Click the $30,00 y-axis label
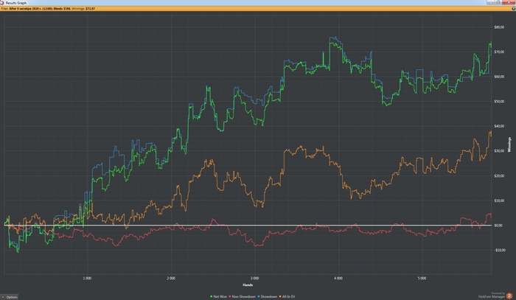Screen dimensions: 516x300 point(499,151)
